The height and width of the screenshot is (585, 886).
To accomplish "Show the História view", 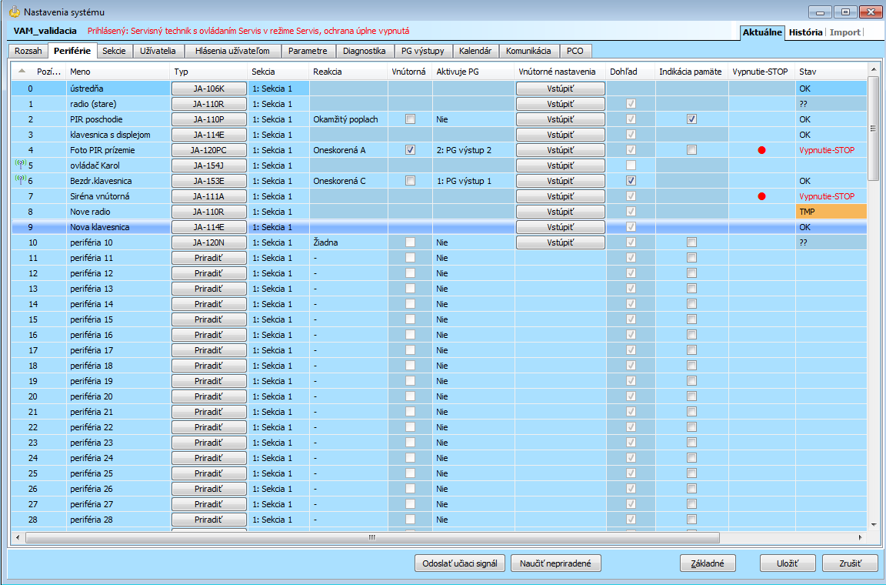I will point(805,32).
